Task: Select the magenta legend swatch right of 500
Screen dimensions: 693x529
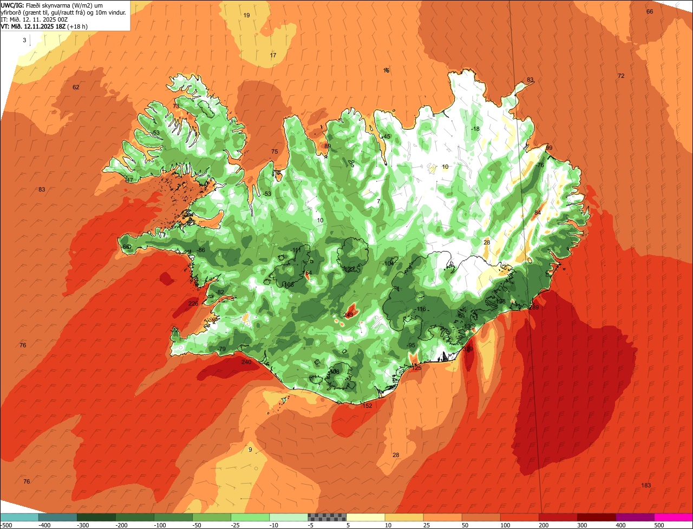Action: click(x=674, y=517)
